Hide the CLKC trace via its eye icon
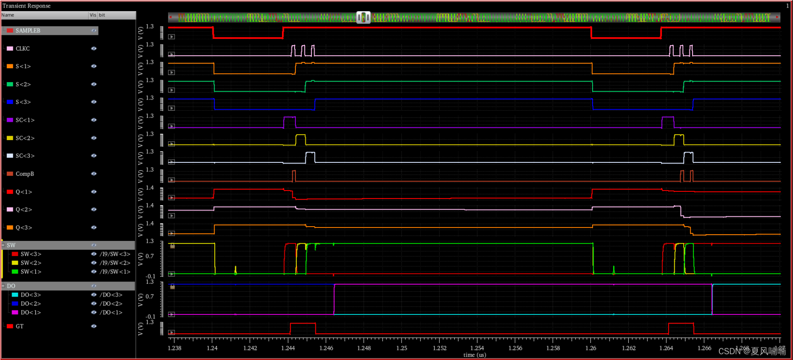The width and height of the screenshot is (793, 360). point(94,48)
